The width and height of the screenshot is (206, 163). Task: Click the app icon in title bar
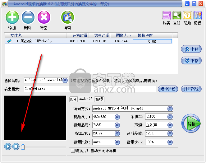[x=4, y=4]
